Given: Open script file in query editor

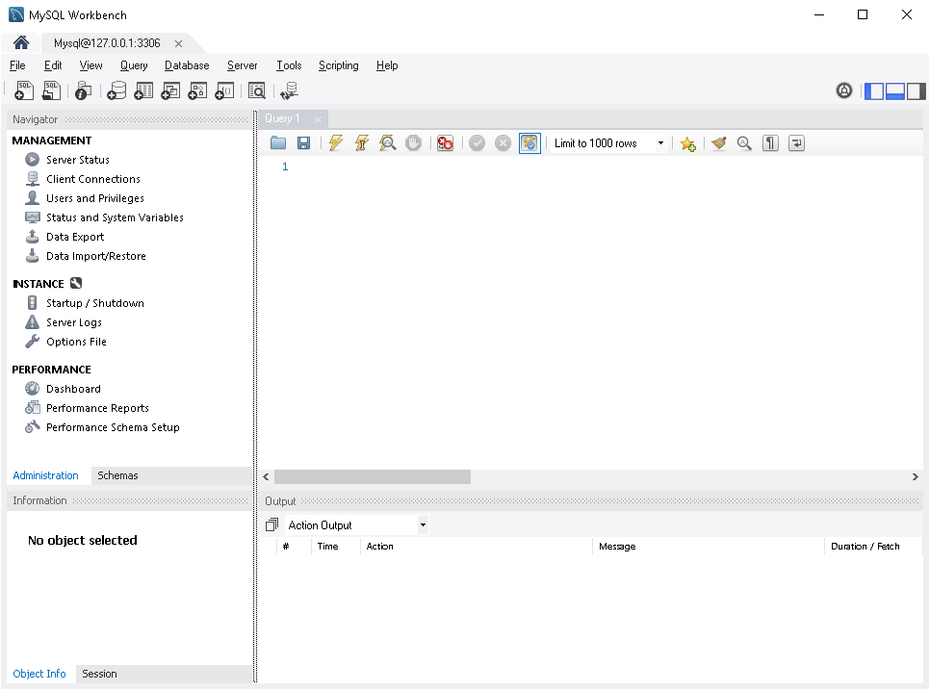Looking at the screenshot, I should pyautogui.click(x=278, y=142).
